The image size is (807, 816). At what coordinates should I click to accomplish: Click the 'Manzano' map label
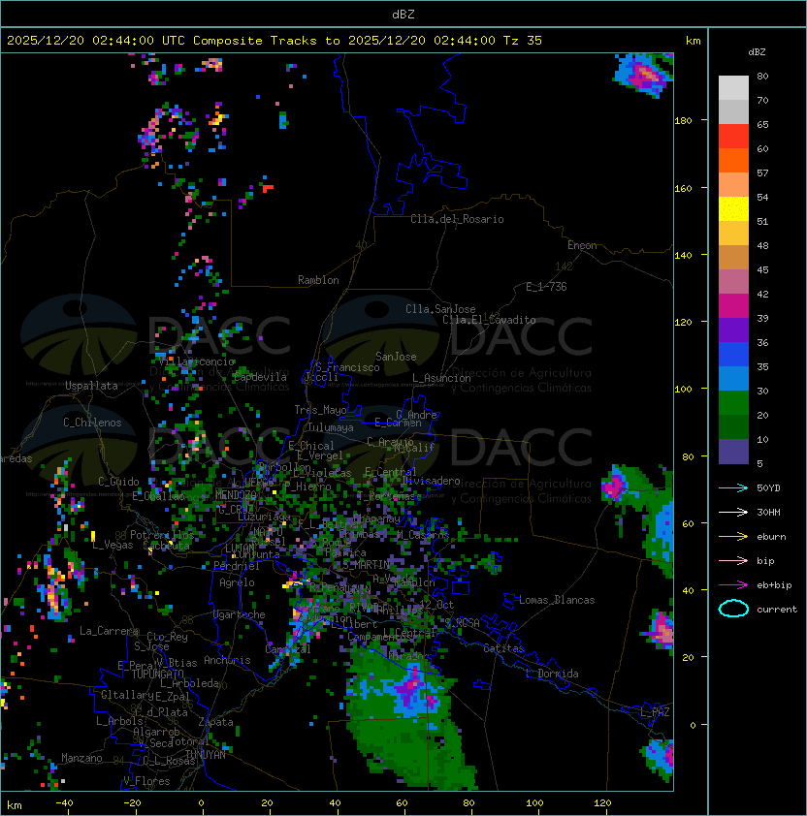[x=81, y=758]
